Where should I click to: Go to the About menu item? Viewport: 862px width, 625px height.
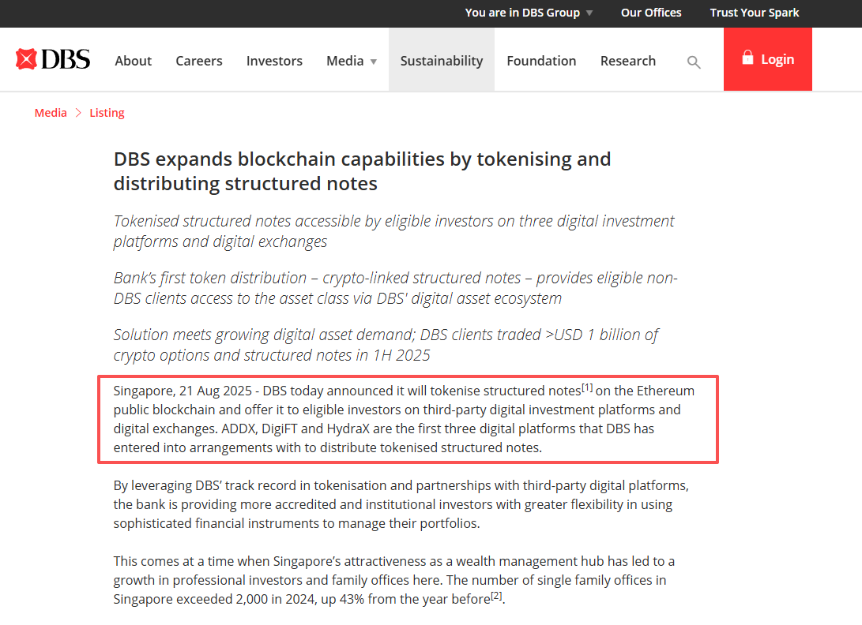[x=133, y=61]
